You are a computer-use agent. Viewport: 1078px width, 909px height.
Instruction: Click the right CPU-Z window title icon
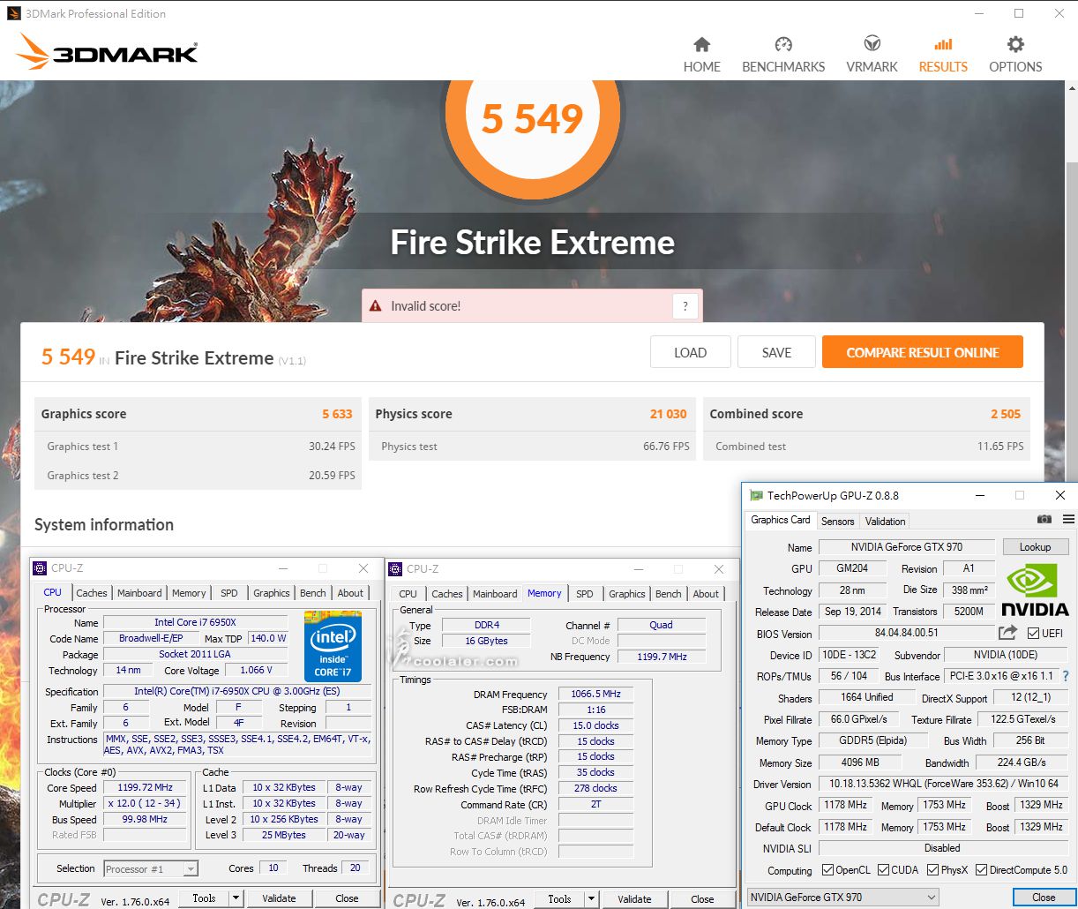coord(395,569)
